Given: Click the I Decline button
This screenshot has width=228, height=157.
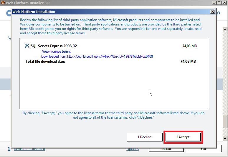Looking at the screenshot, I should [145, 137].
